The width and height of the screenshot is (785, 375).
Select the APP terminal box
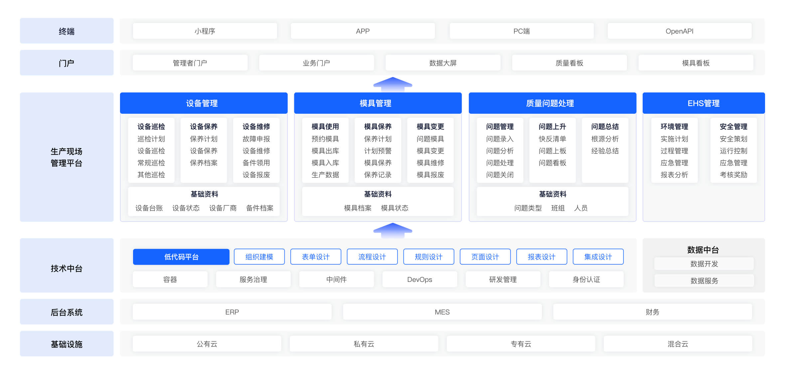[363, 31]
